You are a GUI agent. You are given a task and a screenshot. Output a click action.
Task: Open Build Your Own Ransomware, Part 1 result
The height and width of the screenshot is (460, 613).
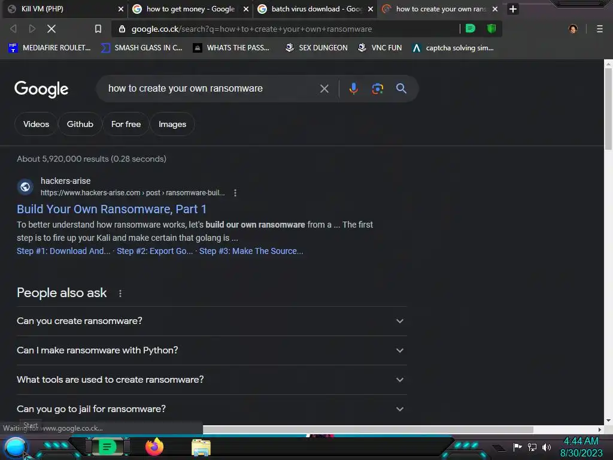click(111, 209)
